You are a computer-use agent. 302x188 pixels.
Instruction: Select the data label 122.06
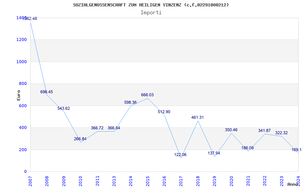point(180,155)
